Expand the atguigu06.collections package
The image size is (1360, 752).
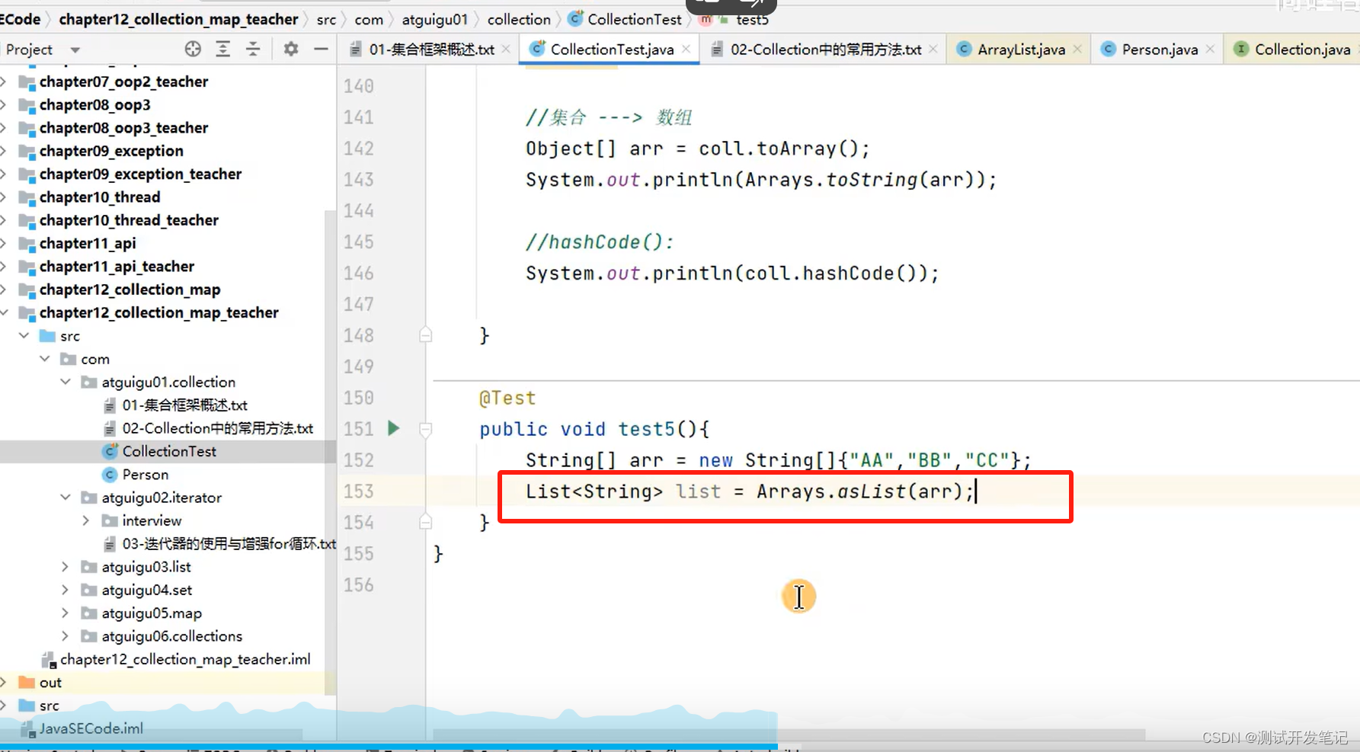[x=66, y=635]
